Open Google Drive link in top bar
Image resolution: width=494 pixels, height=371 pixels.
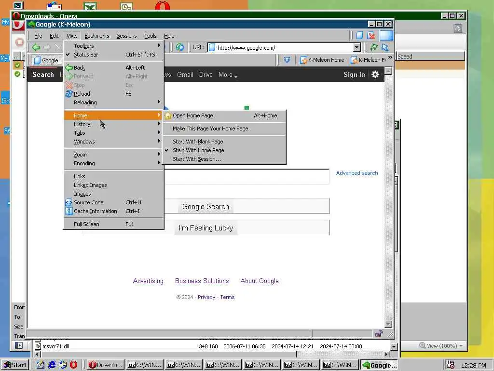(206, 75)
